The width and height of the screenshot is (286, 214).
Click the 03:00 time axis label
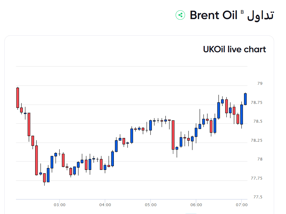click(x=60, y=205)
